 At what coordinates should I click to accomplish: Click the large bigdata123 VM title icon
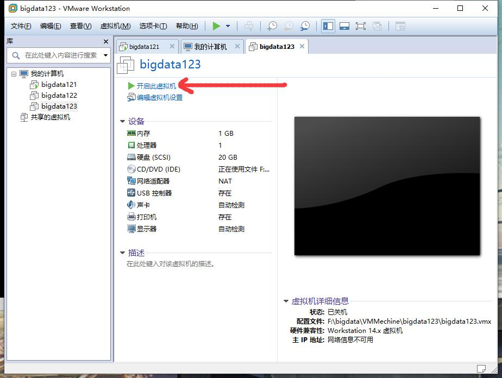[x=125, y=65]
